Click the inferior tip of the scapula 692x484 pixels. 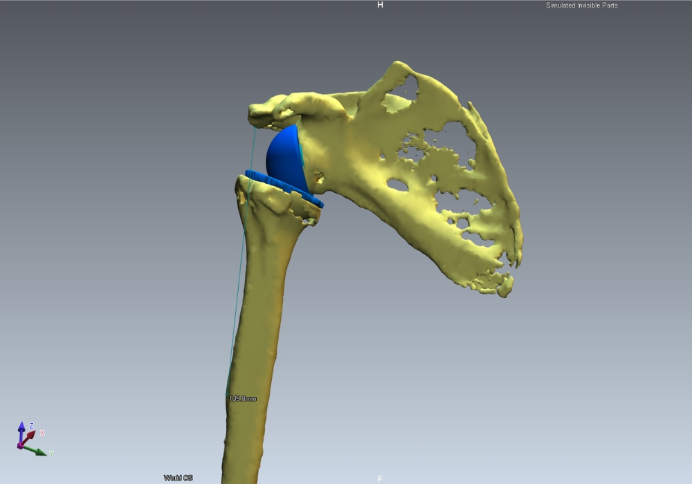[502, 287]
